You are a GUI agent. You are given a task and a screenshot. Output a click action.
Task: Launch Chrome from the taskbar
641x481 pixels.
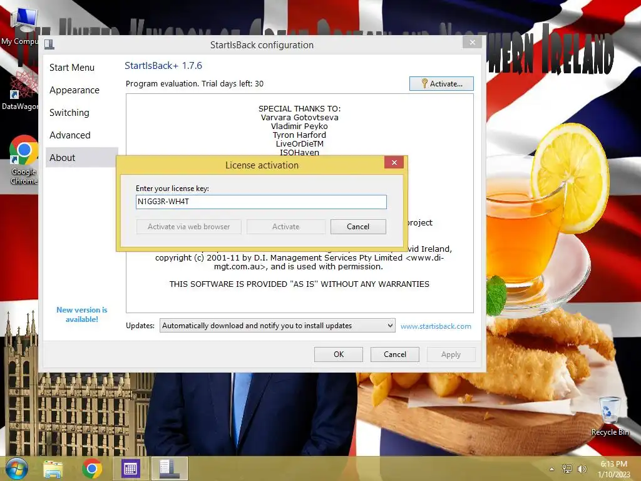(92, 468)
